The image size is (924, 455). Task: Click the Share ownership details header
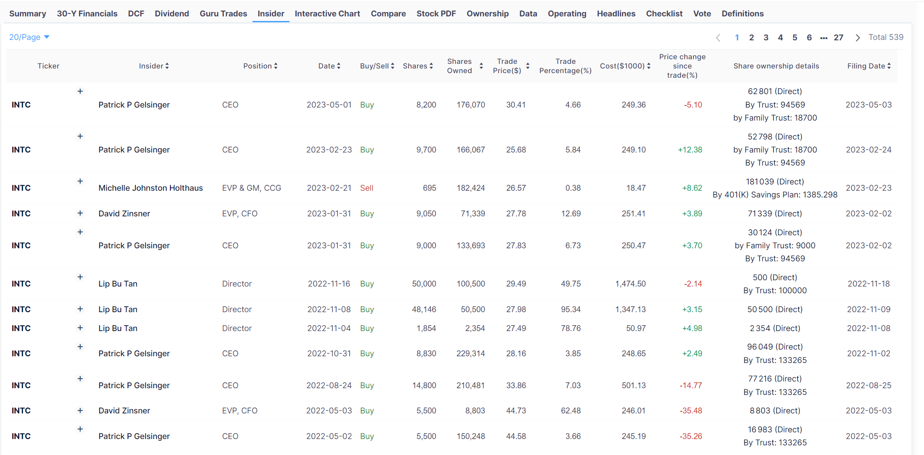pyautogui.click(x=776, y=66)
